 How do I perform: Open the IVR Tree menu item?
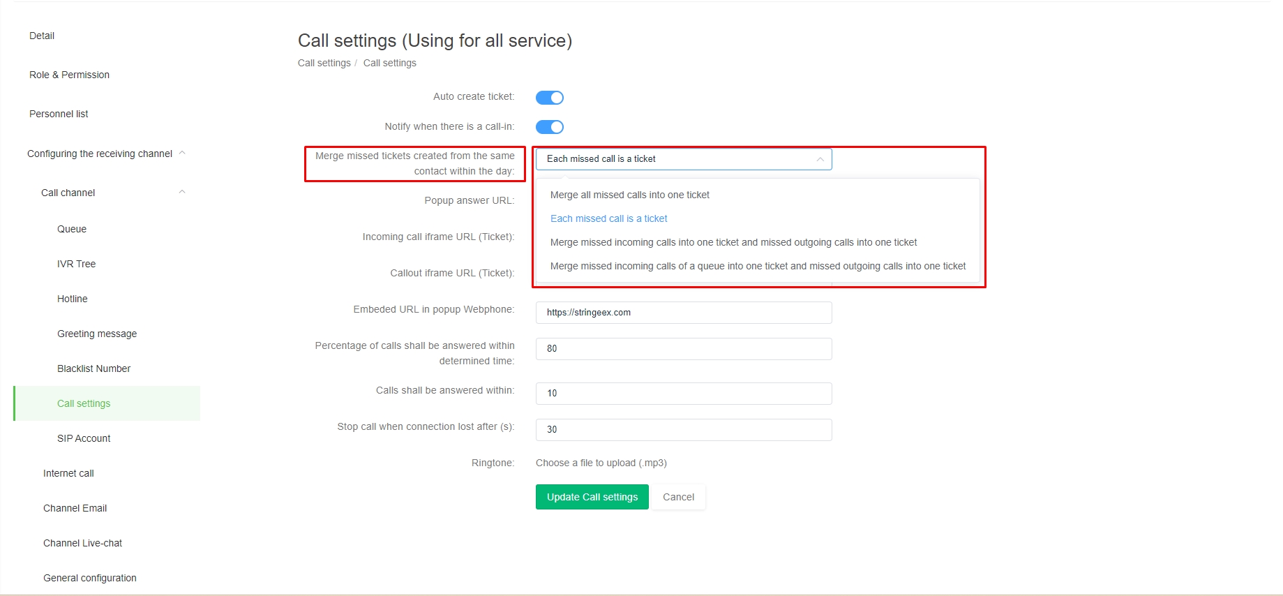tap(76, 264)
